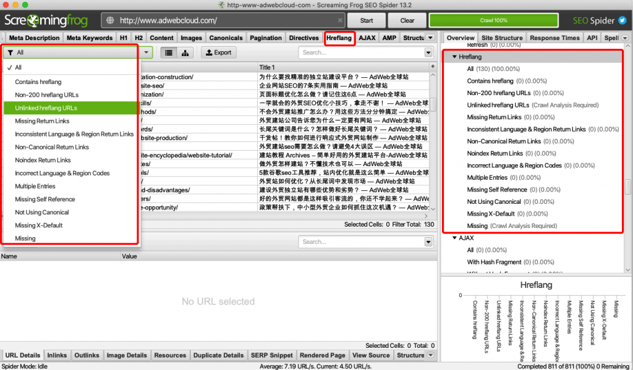Viewport: 633px width, 370px height.
Task: Select Multiple Entries filter option
Action: [70, 186]
